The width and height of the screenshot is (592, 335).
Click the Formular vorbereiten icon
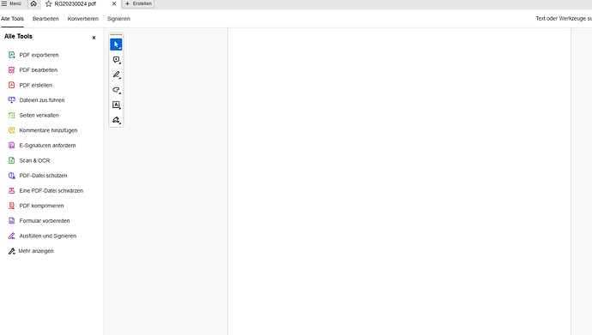pyautogui.click(x=12, y=221)
